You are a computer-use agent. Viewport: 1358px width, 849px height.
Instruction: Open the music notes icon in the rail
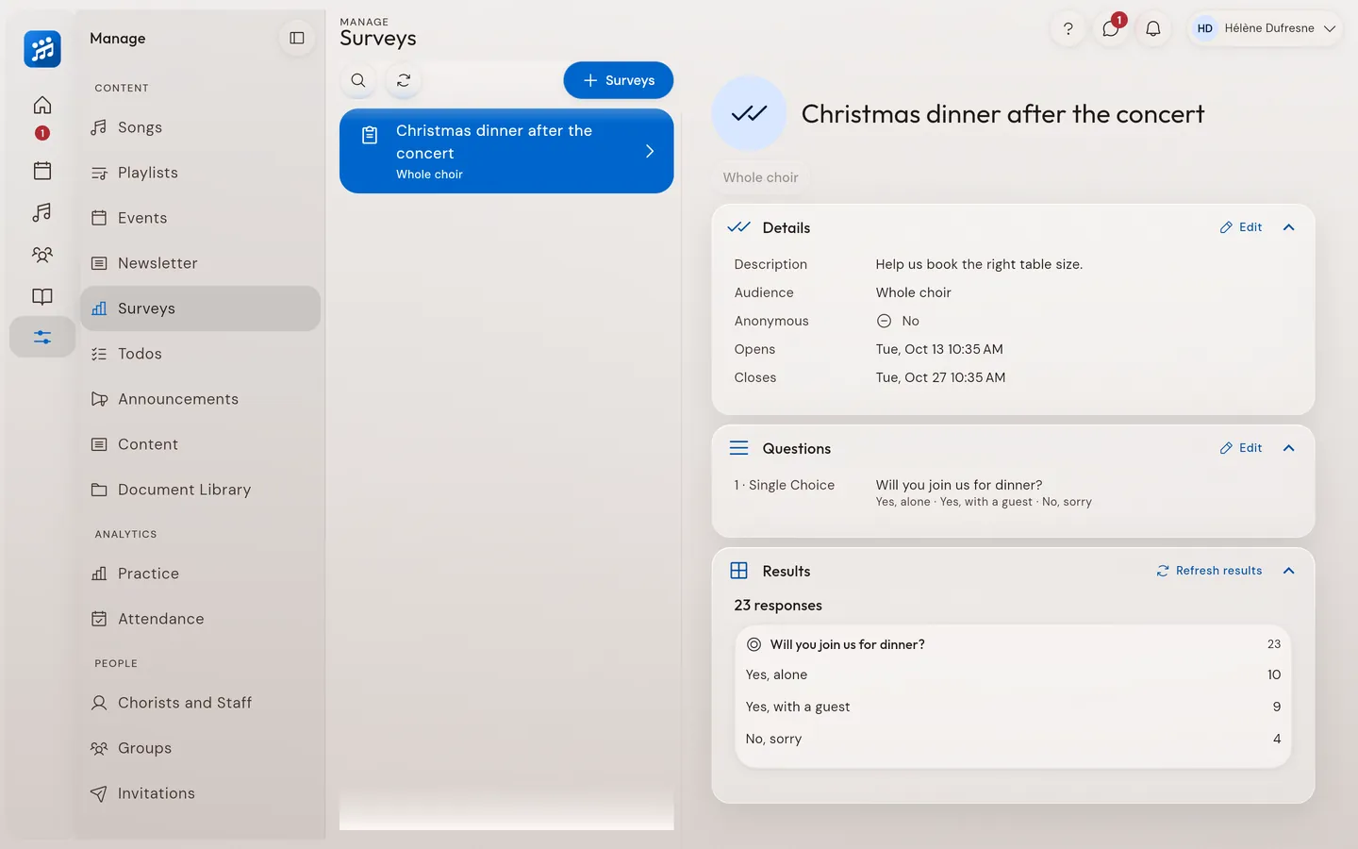click(42, 212)
